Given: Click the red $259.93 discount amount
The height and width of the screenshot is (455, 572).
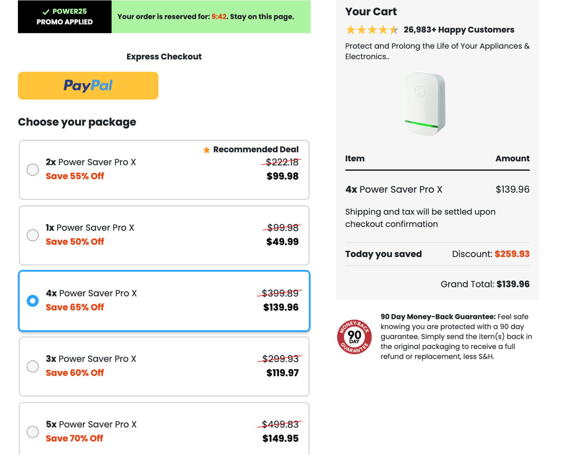Looking at the screenshot, I should tap(512, 254).
